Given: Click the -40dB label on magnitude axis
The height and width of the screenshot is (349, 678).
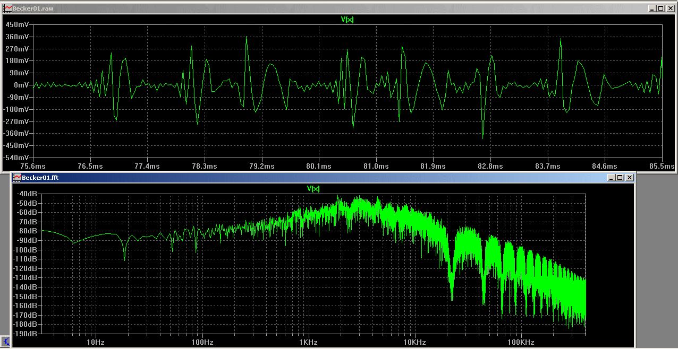Looking at the screenshot, I should pyautogui.click(x=27, y=194).
